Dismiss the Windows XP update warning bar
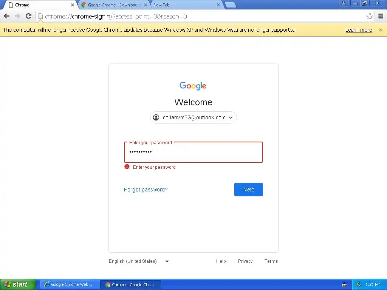 [380, 30]
